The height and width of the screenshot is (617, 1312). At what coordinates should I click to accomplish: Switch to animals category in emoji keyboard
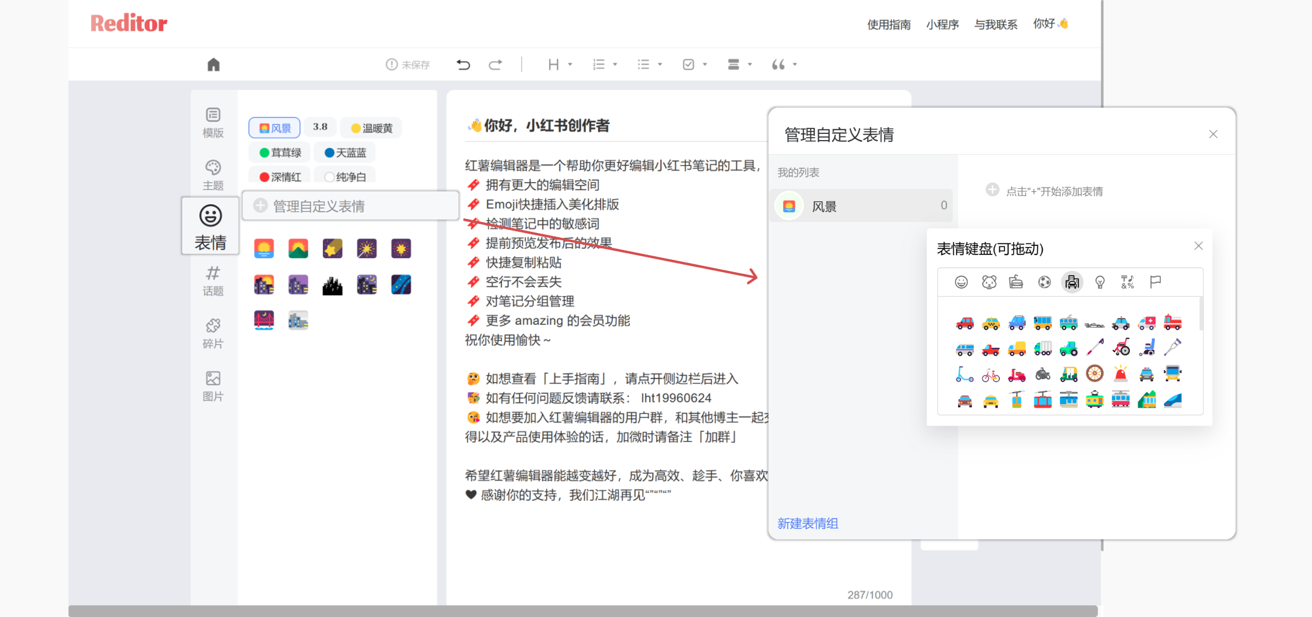989,282
